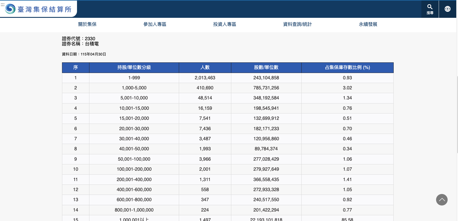The width and height of the screenshot is (458, 221).
Task: Click the 16,159 holder count
Action: coord(205,108)
